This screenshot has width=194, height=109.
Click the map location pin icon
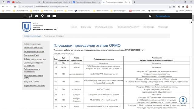(42, 16)
